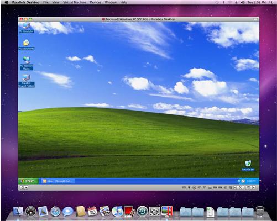
Task: Open the macOS volume control
Action: [x=243, y=2]
